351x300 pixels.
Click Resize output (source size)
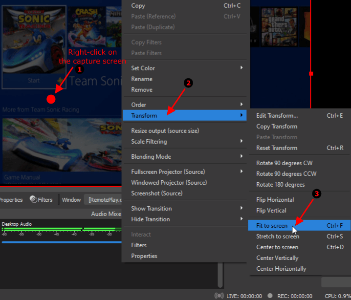(185, 130)
